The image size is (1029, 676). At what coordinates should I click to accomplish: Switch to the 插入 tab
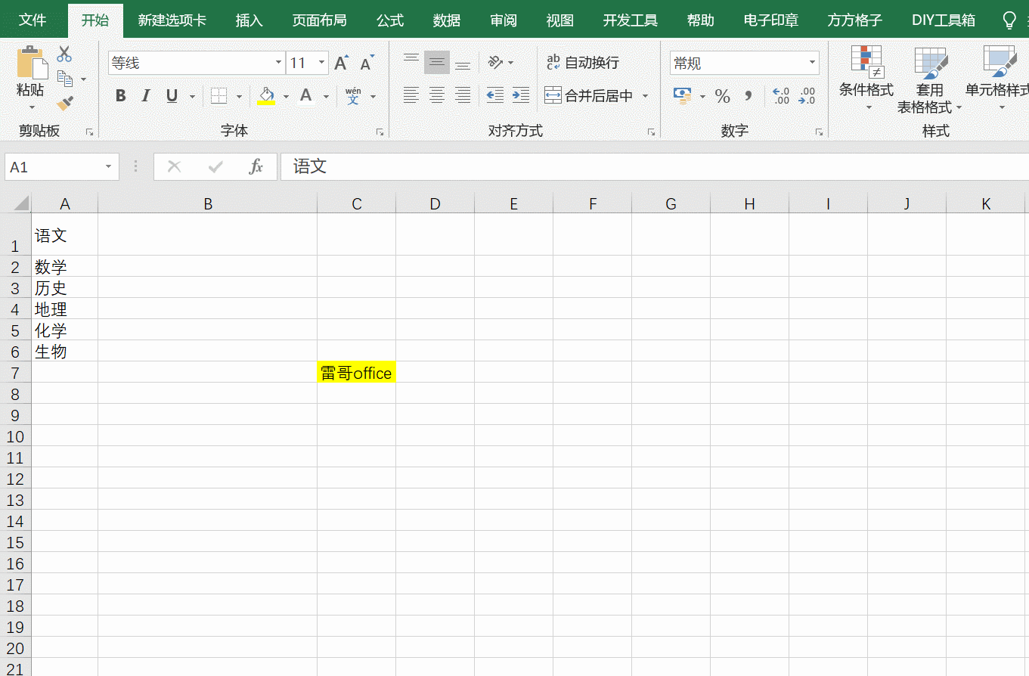point(250,20)
